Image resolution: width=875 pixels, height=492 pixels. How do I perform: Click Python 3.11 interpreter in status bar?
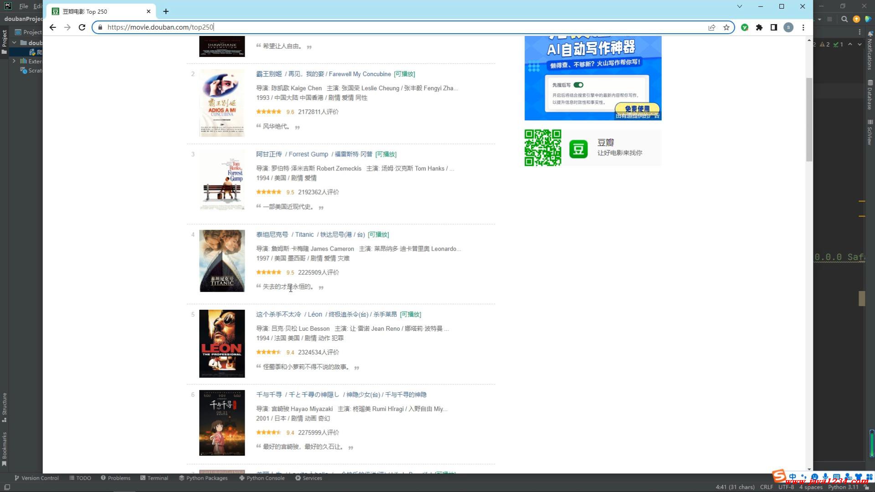[x=843, y=487]
